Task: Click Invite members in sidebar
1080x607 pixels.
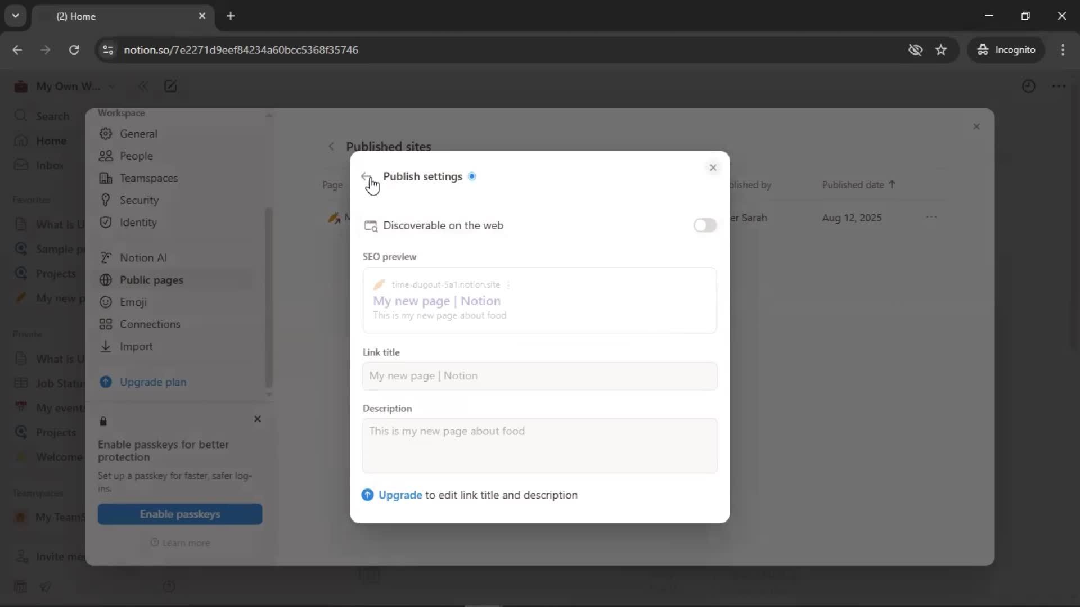Action: point(49,556)
